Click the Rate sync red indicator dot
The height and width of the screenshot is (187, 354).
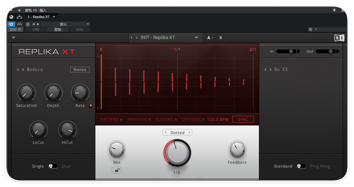(91, 106)
